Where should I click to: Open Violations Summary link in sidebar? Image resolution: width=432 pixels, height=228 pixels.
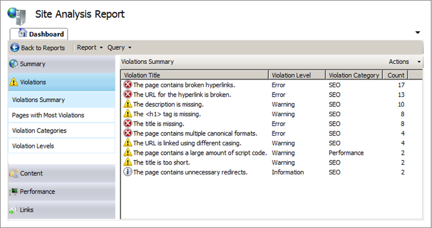click(62, 99)
